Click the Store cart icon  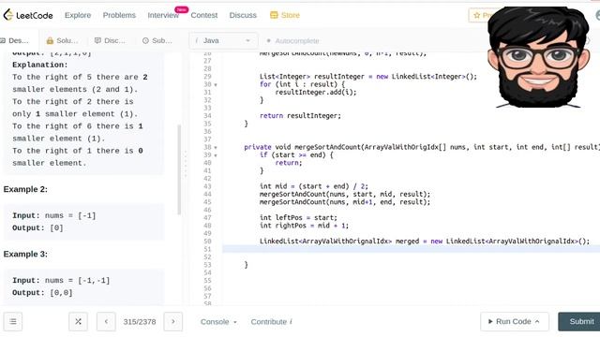pos(274,15)
